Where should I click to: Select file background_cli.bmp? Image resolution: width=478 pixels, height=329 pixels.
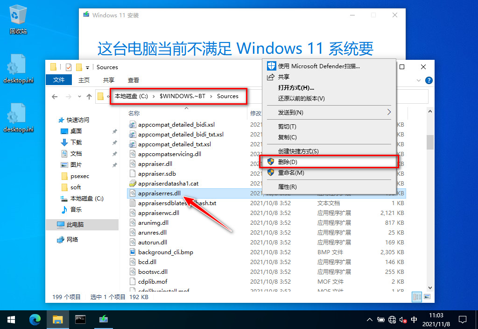point(166,252)
